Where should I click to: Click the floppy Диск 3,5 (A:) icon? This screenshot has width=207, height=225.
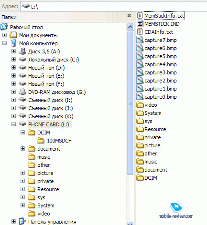point(22,51)
